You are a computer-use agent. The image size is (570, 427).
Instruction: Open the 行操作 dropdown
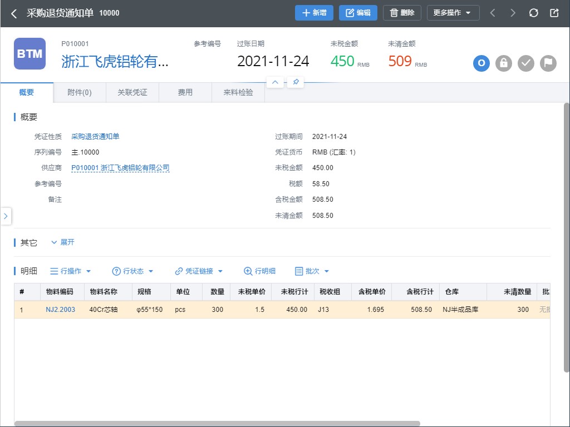(x=70, y=271)
